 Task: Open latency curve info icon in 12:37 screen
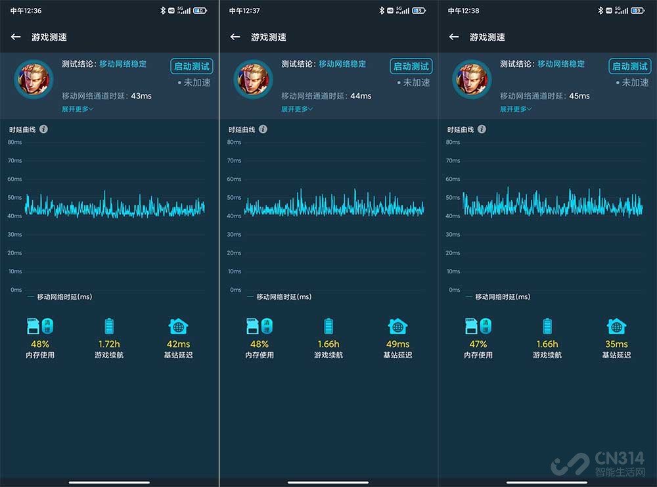[x=263, y=129]
